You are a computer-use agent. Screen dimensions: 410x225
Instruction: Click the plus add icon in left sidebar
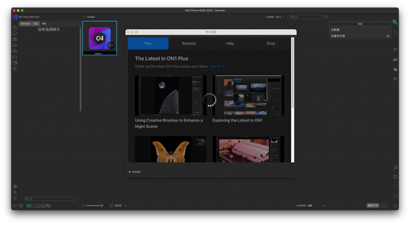click(x=15, y=28)
